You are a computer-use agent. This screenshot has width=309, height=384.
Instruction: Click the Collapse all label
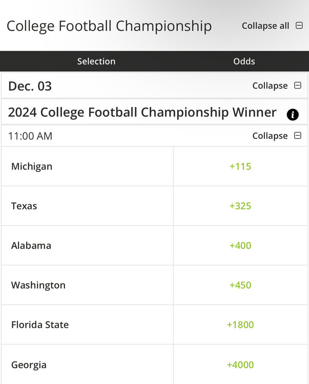coord(265,26)
